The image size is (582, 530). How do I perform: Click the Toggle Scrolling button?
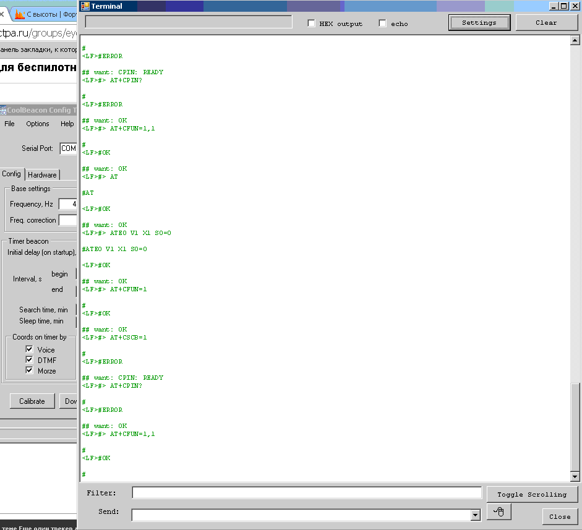click(532, 494)
